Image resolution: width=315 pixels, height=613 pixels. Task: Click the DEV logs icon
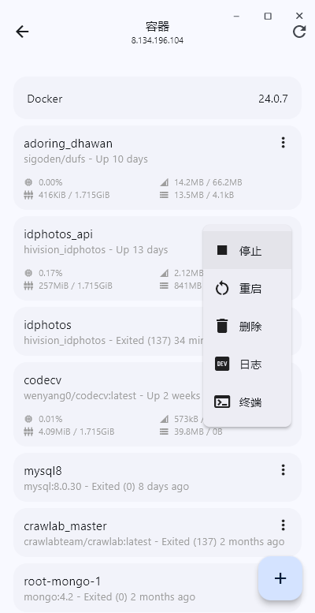pos(222,364)
